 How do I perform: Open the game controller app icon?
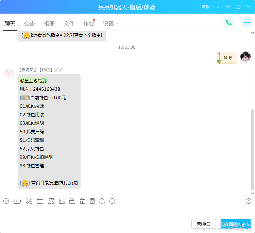tap(72, 201)
